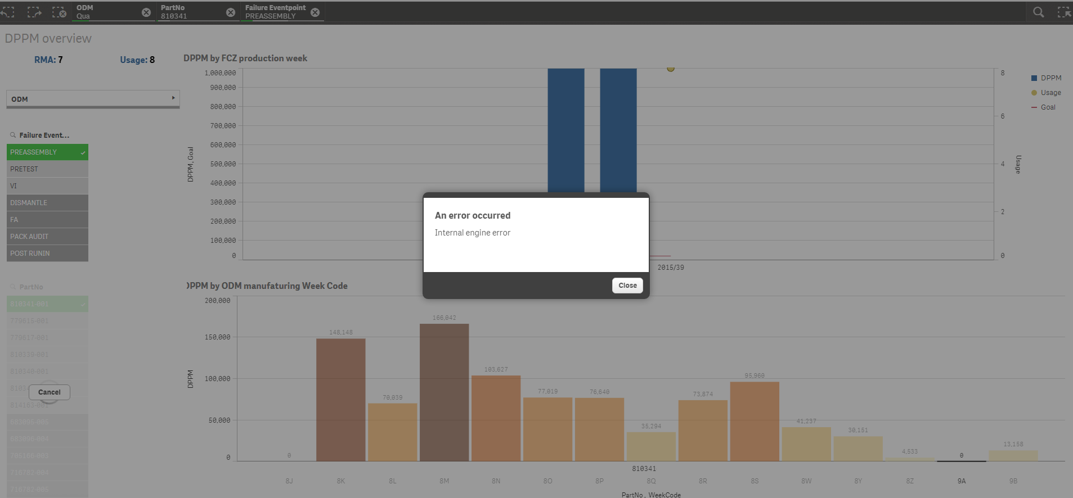Click DPPM legend color square
Screen dimensions: 1073x498
click(1034, 78)
